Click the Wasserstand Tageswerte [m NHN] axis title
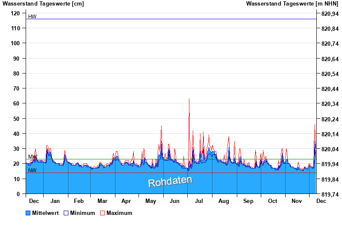Viewport: 342px width, 235px height. (292, 4)
